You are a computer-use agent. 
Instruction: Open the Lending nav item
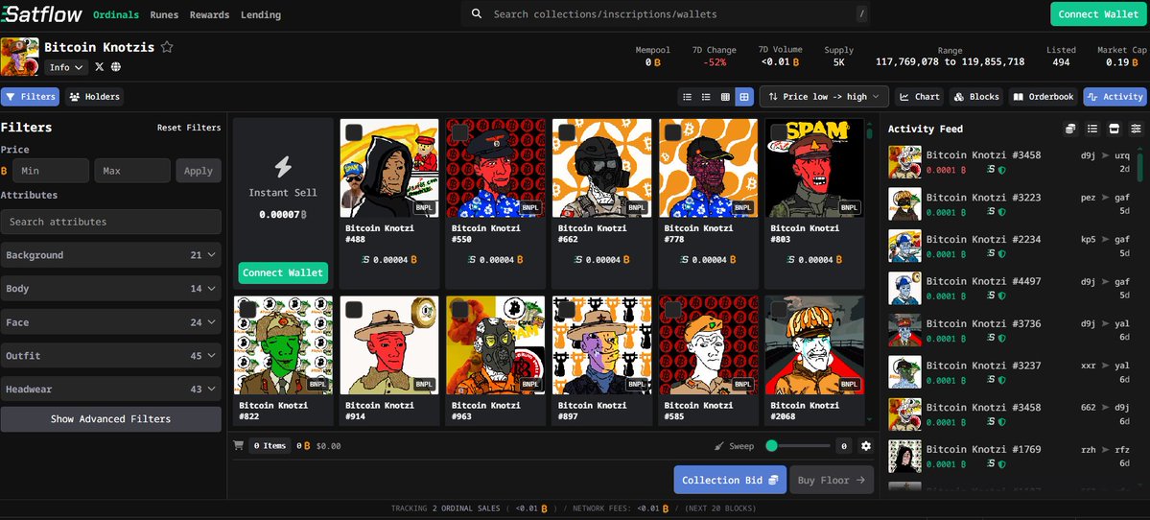260,14
